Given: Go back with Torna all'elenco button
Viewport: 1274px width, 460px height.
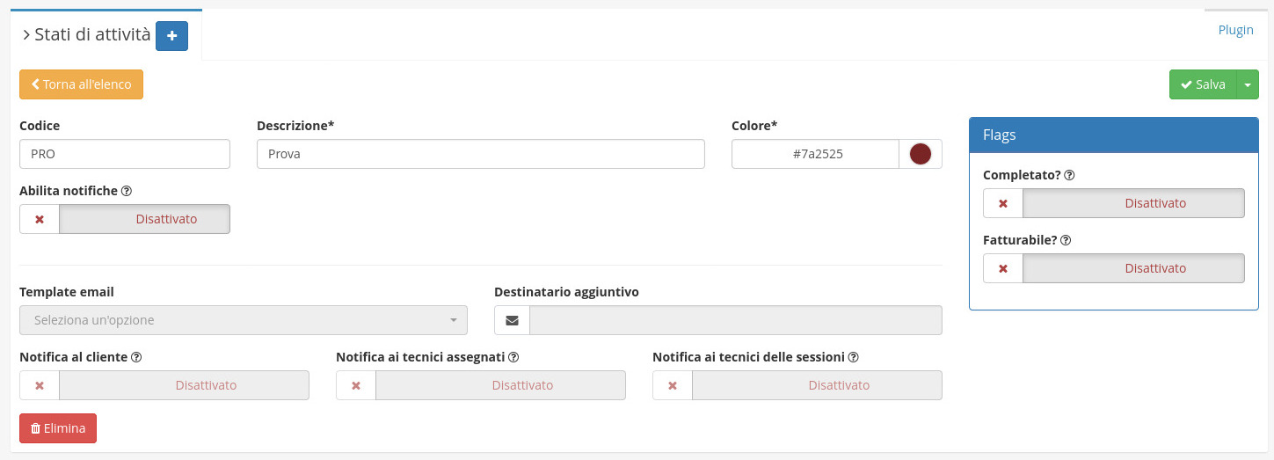Looking at the screenshot, I should pyautogui.click(x=81, y=84).
